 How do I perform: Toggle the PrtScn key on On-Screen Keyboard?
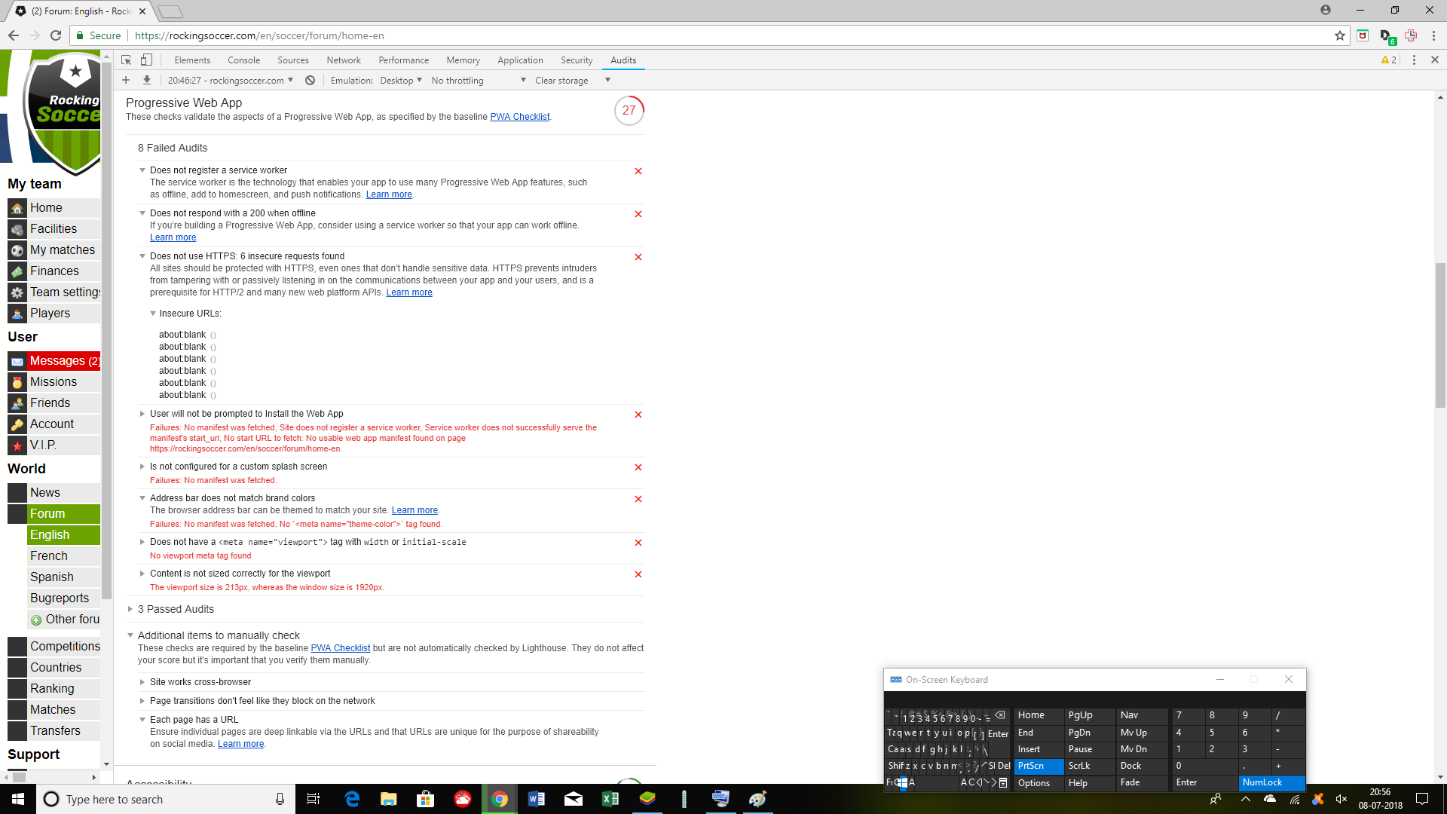1039,766
